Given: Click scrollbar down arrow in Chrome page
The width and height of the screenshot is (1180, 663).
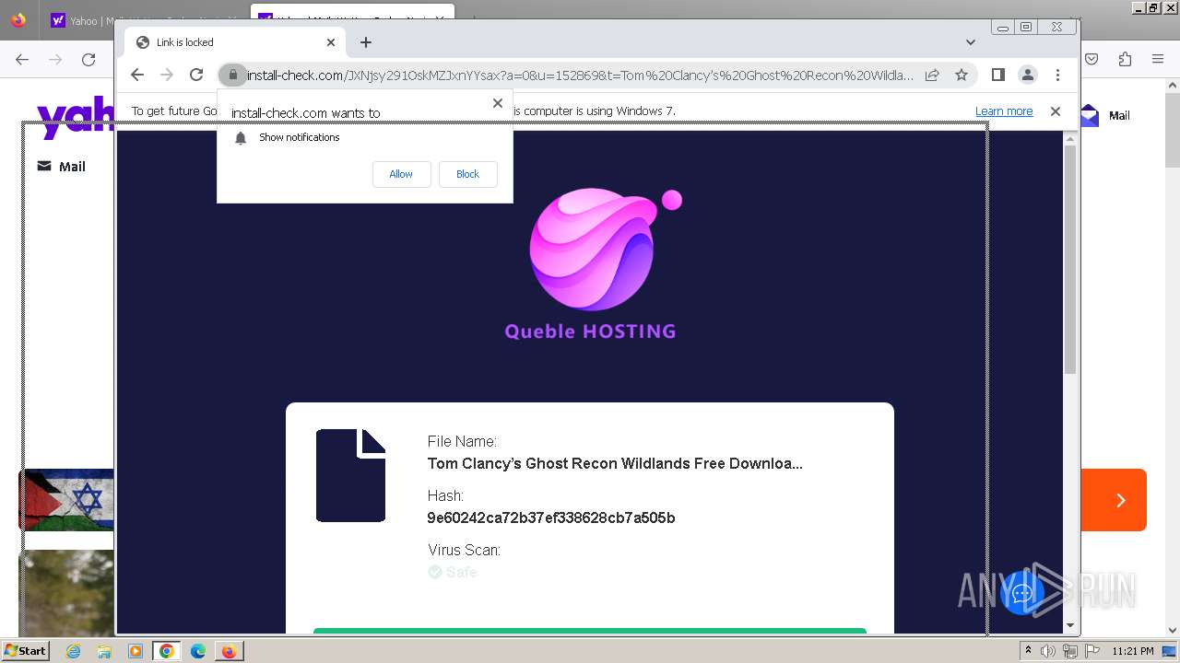Looking at the screenshot, I should coord(1070,626).
